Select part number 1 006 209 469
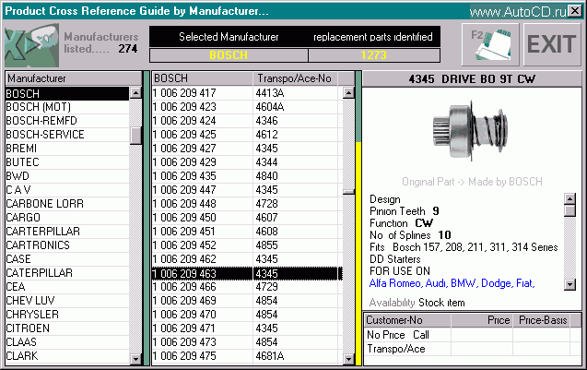Screen dimensions: 587x370 pos(202,302)
